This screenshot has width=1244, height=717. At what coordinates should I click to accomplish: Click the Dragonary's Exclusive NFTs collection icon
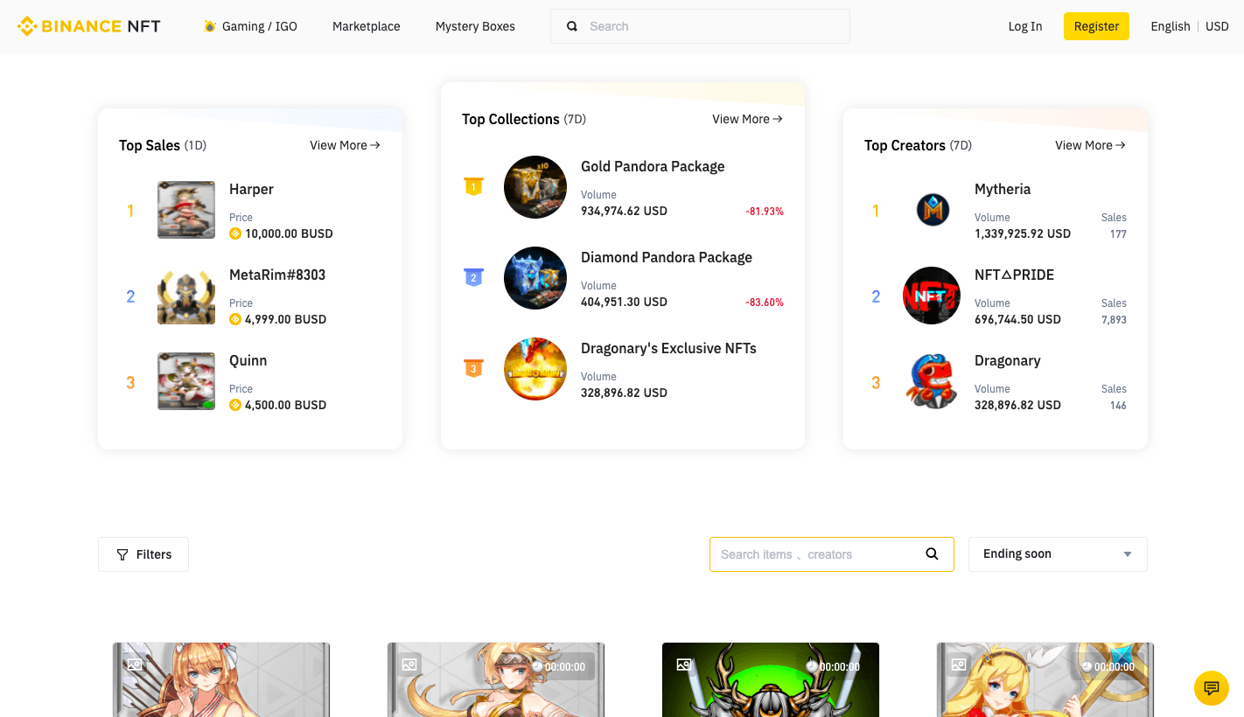[535, 369]
